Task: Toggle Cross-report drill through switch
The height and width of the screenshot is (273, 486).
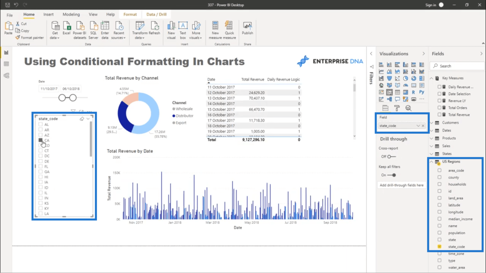Action: [392, 157]
